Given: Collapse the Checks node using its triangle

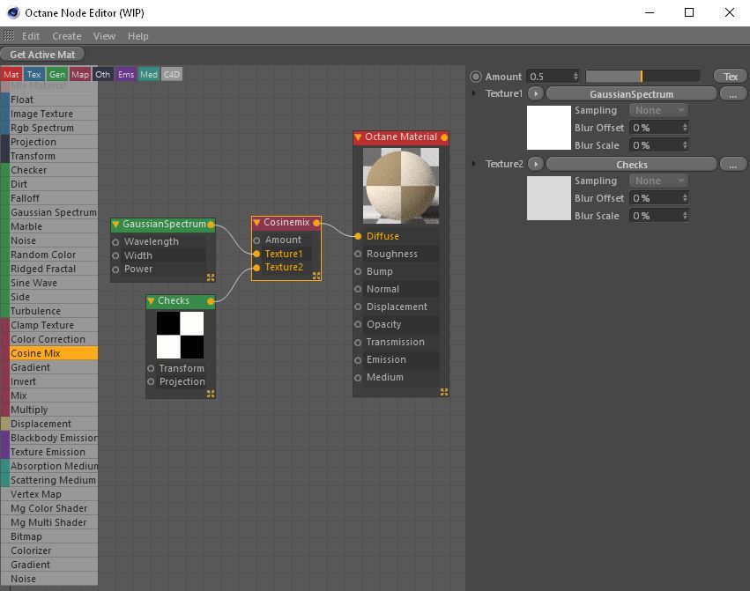Looking at the screenshot, I should (151, 301).
